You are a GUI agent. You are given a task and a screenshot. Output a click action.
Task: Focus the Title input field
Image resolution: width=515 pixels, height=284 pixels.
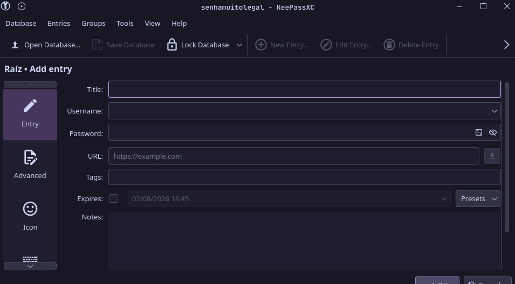coord(305,89)
